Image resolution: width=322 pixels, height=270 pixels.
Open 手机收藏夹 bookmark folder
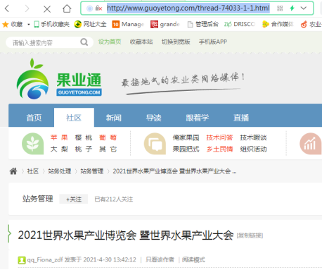click(x=52, y=24)
